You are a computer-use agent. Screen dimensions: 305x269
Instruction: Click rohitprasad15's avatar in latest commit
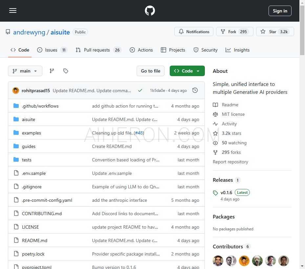pyautogui.click(x=16, y=91)
